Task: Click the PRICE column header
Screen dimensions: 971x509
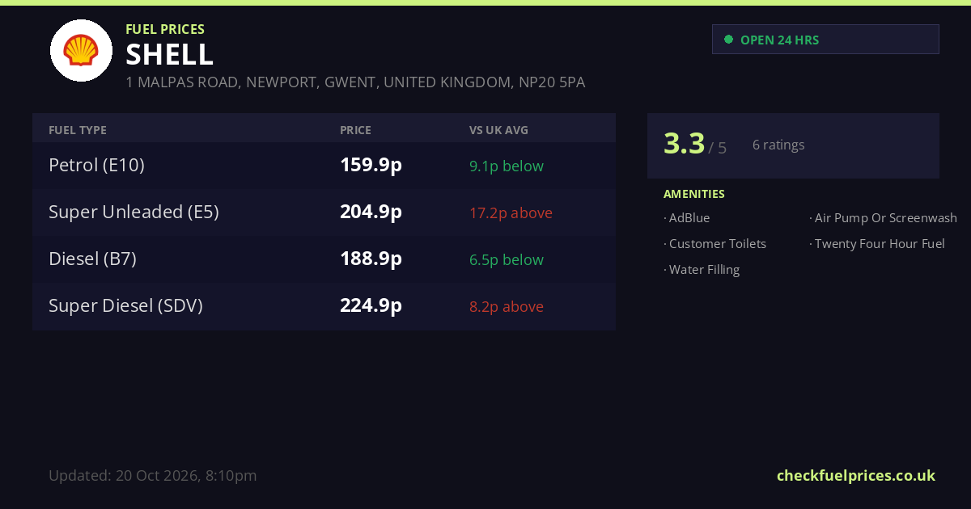Action: 355,130
